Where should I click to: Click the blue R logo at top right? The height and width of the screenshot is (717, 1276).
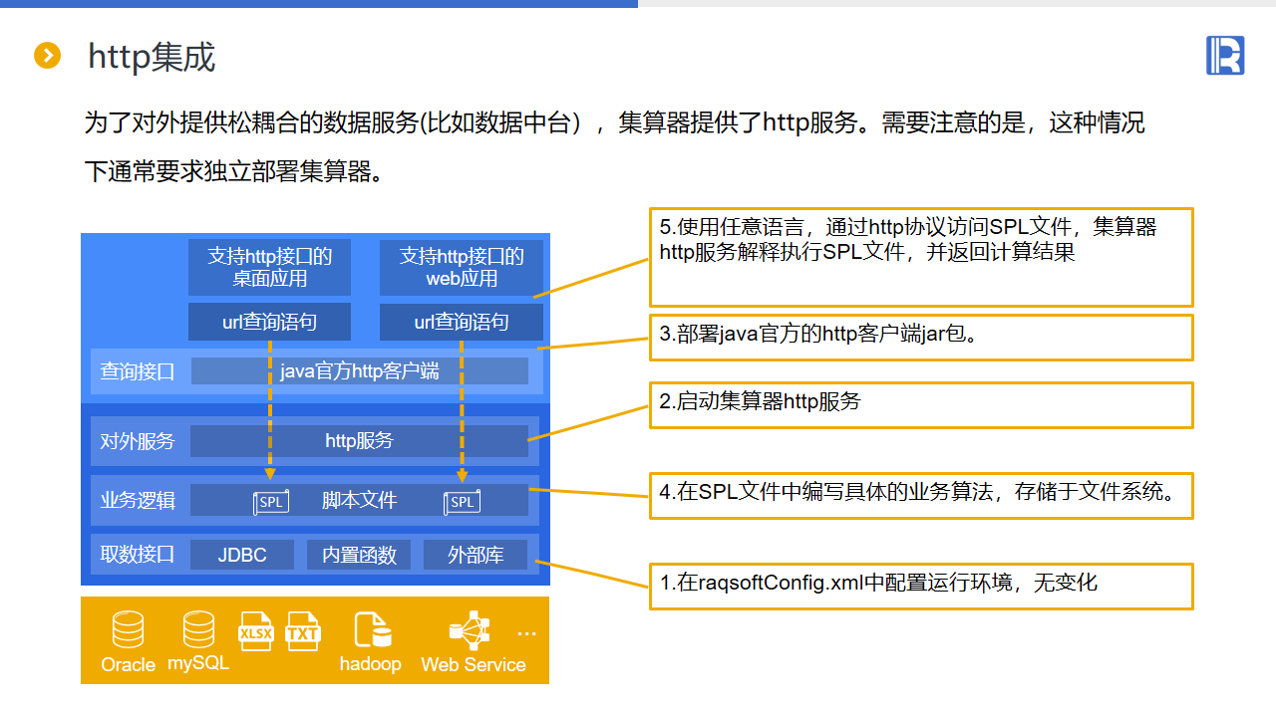1225,56
